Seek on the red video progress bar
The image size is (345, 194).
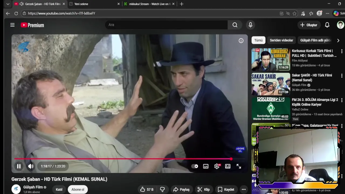pyautogui.click(x=129, y=159)
